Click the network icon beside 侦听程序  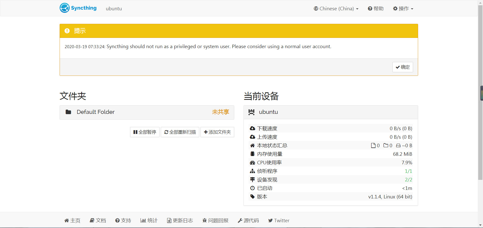pyautogui.click(x=252, y=171)
